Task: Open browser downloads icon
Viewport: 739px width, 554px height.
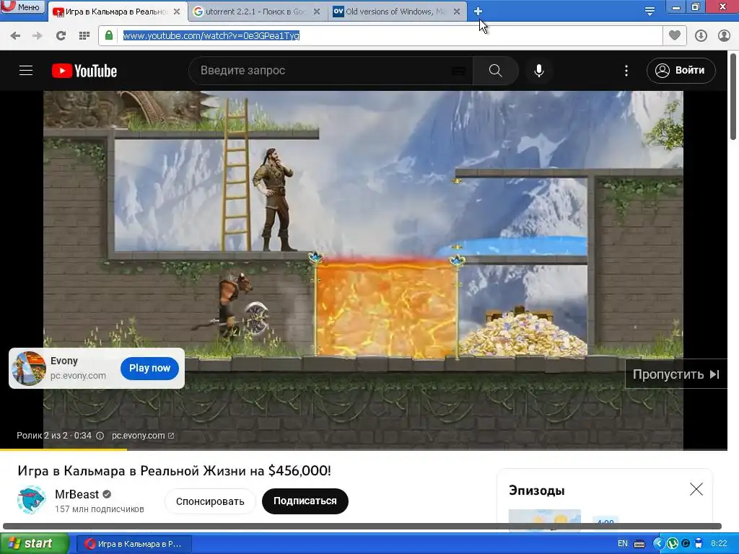Action: pos(701,35)
